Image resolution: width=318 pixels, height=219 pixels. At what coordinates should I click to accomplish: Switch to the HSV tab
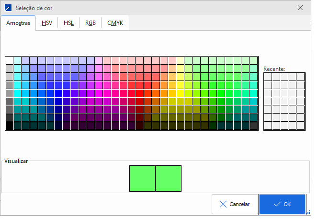[x=47, y=23]
